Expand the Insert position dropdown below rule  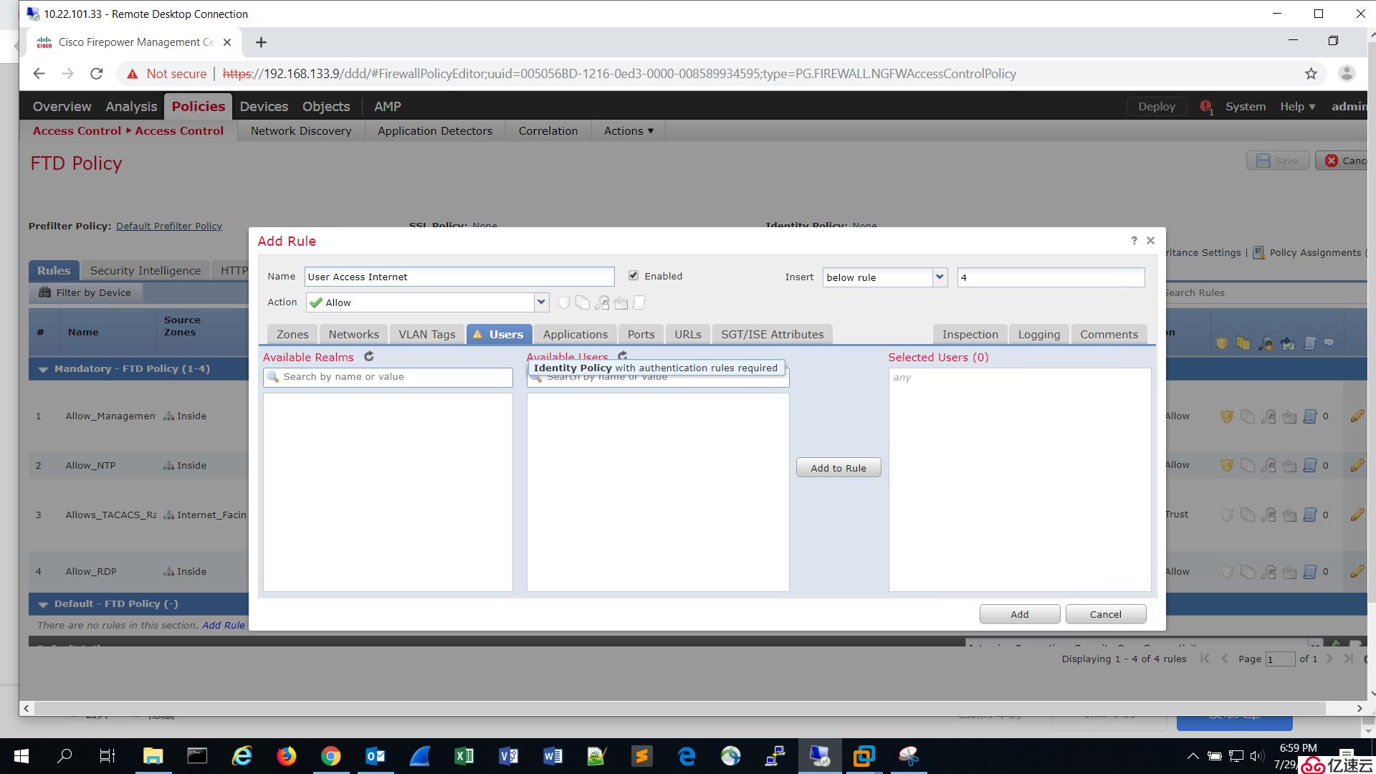coord(937,277)
